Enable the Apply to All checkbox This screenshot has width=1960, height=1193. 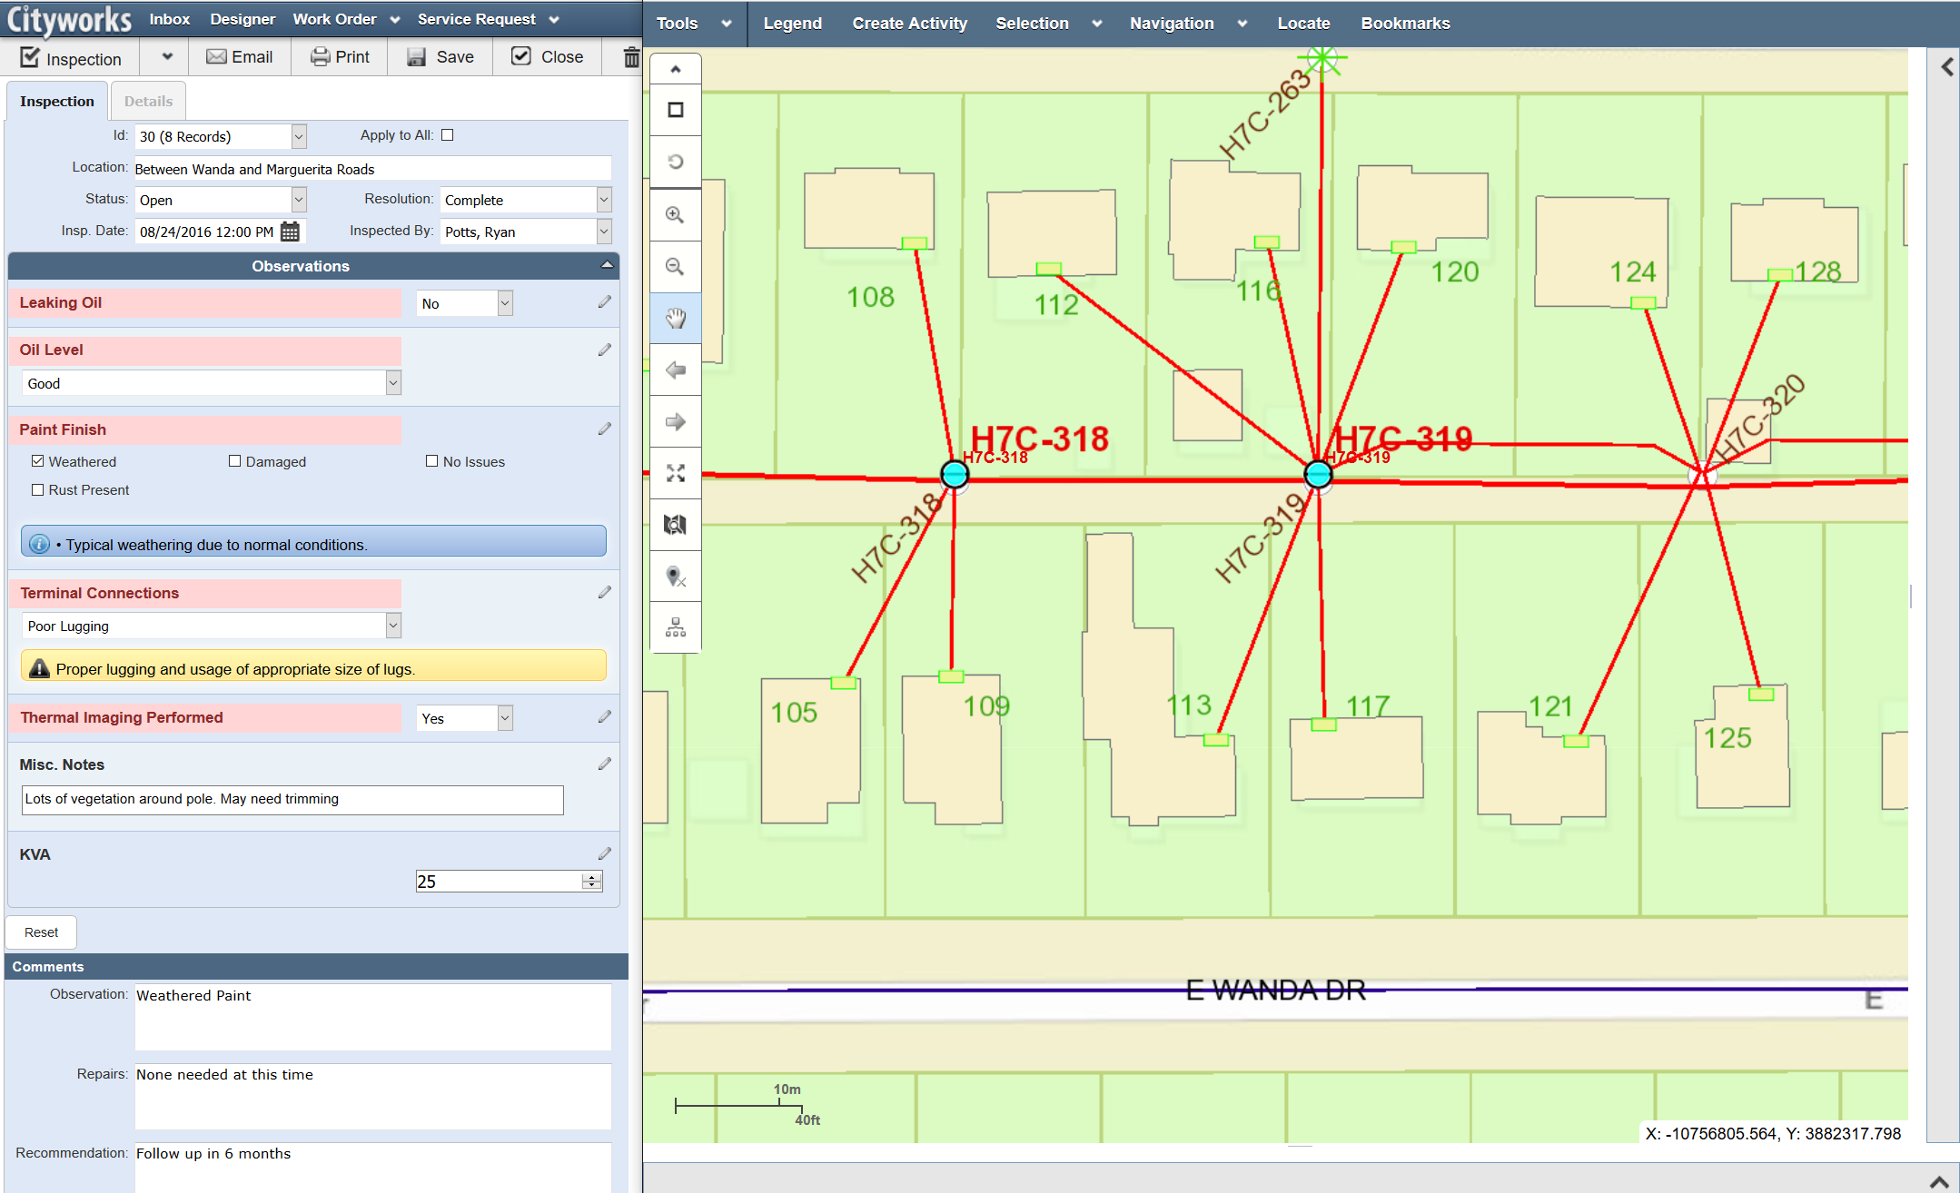[x=447, y=135]
